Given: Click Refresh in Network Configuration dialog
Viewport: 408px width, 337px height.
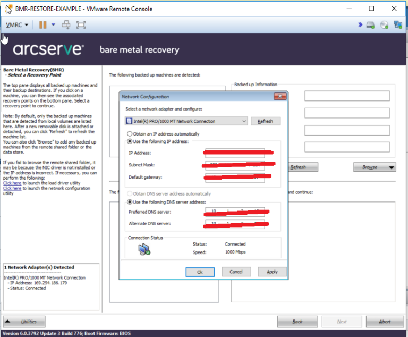Looking at the screenshot, I should [266, 121].
